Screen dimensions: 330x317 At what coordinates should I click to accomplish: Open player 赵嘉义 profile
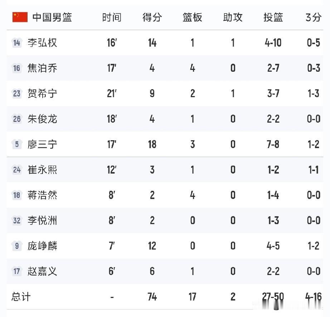42,271
